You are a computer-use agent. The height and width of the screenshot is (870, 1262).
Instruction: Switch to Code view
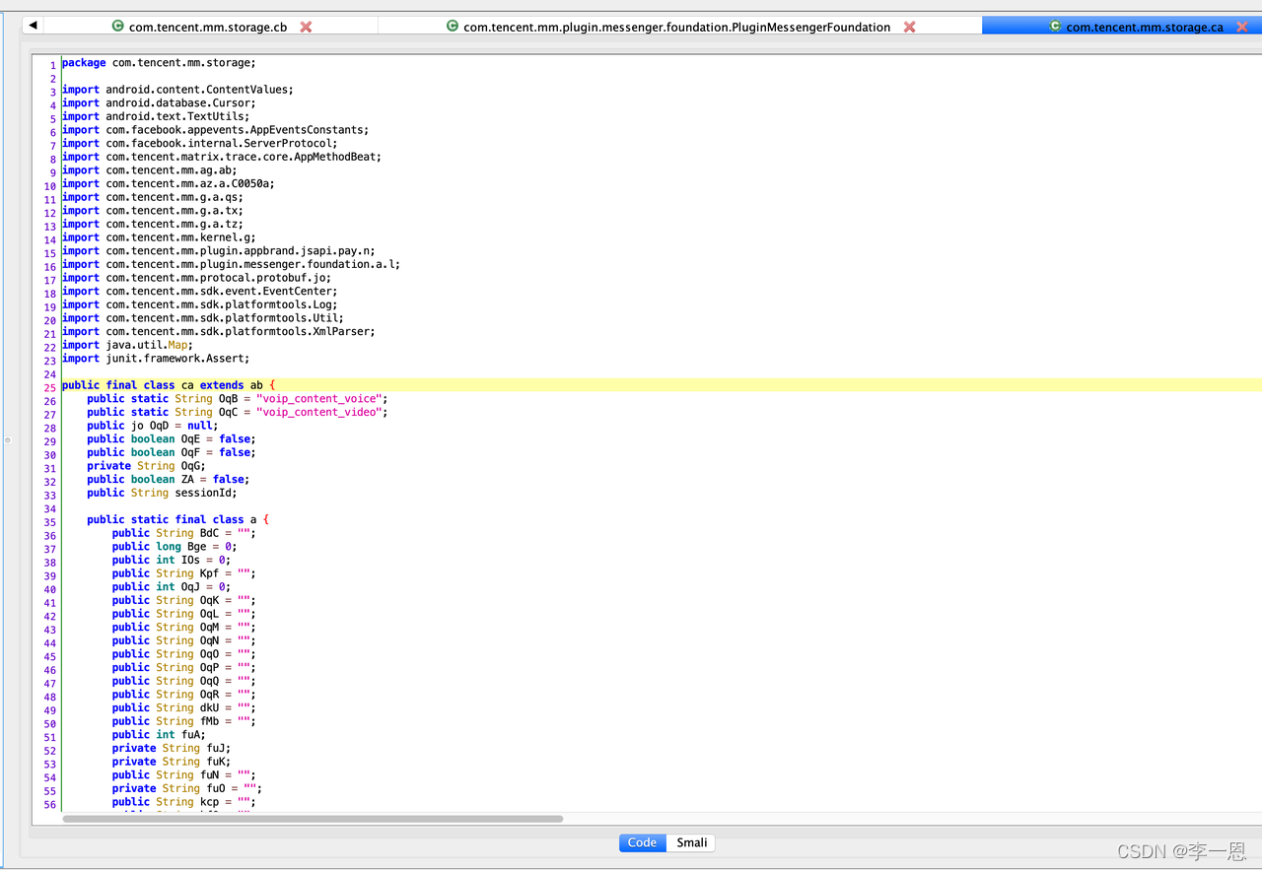pyautogui.click(x=642, y=842)
